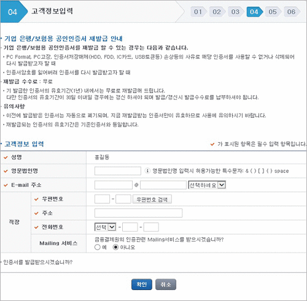Focus the E-mail ID input field
307x301 pixels.
tap(114, 185)
